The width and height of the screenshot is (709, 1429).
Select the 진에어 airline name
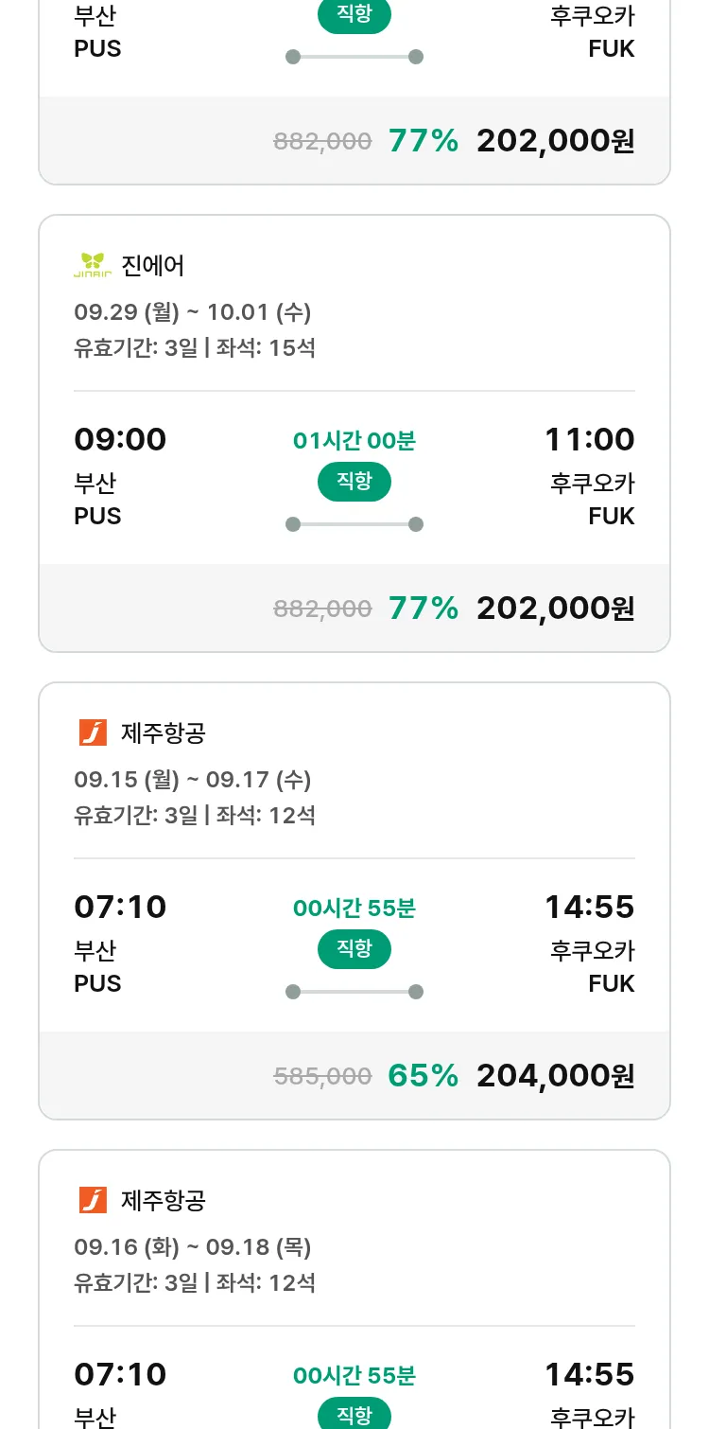coord(152,266)
